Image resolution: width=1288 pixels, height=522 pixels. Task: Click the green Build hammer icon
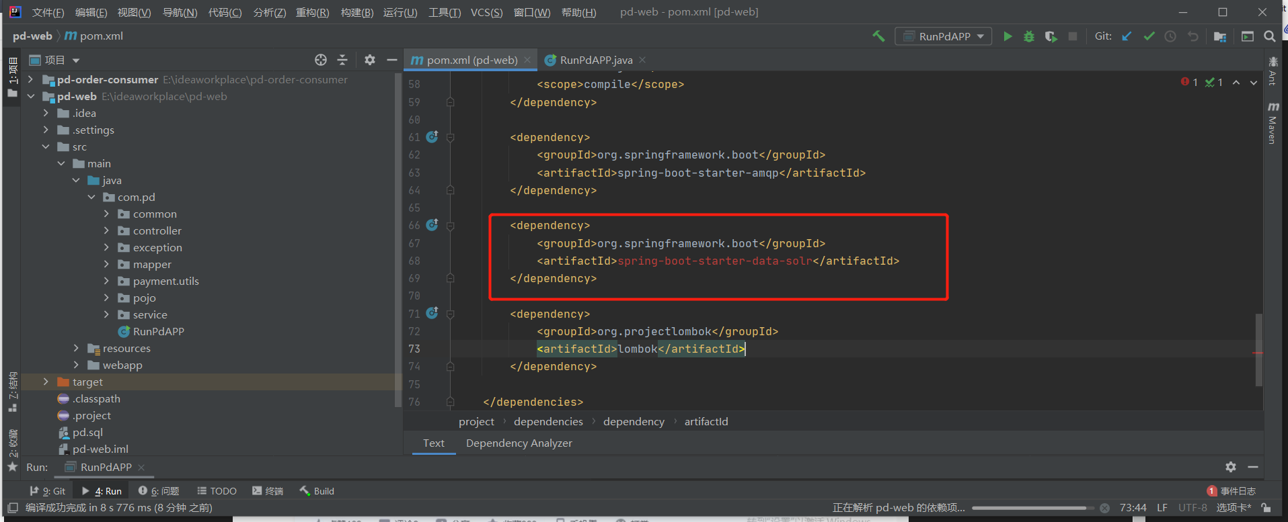pos(878,36)
